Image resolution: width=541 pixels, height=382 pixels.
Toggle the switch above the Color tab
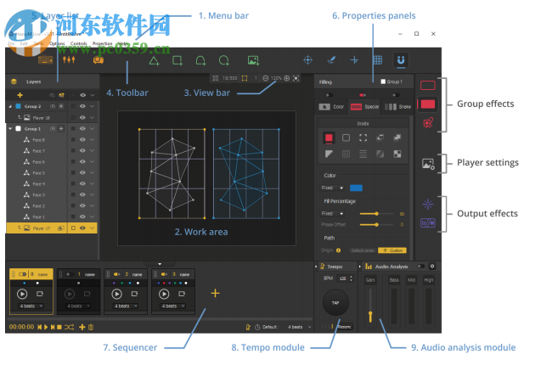[x=330, y=95]
